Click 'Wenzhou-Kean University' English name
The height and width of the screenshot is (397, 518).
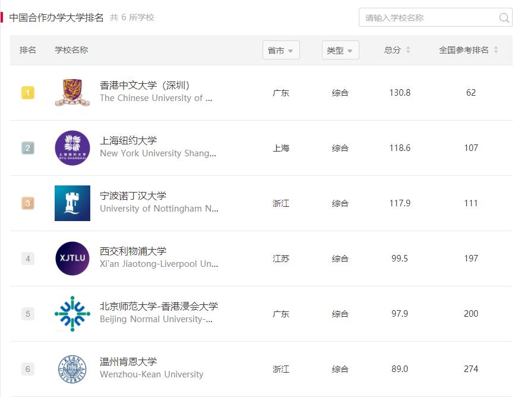click(151, 374)
